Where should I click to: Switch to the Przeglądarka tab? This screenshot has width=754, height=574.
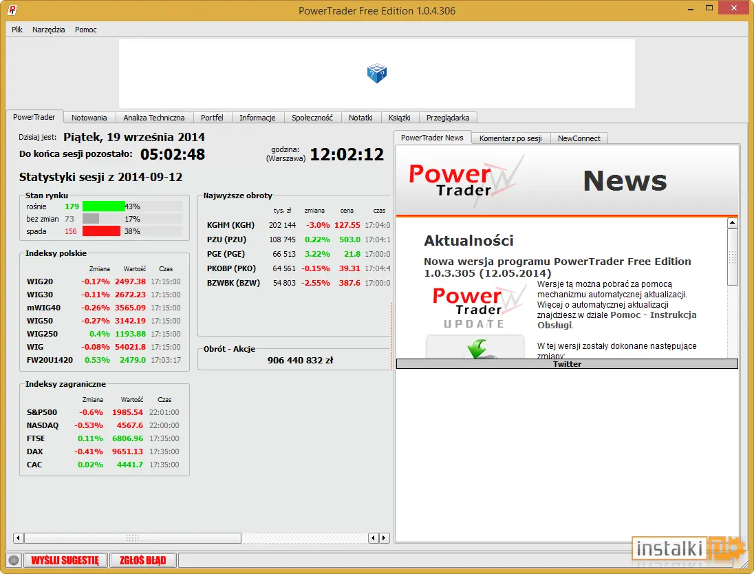pos(448,118)
